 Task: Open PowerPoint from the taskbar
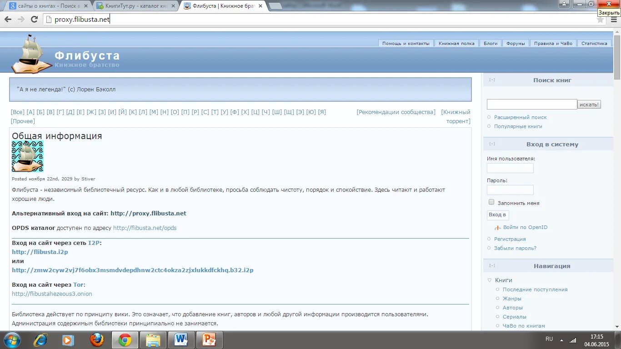[210, 340]
